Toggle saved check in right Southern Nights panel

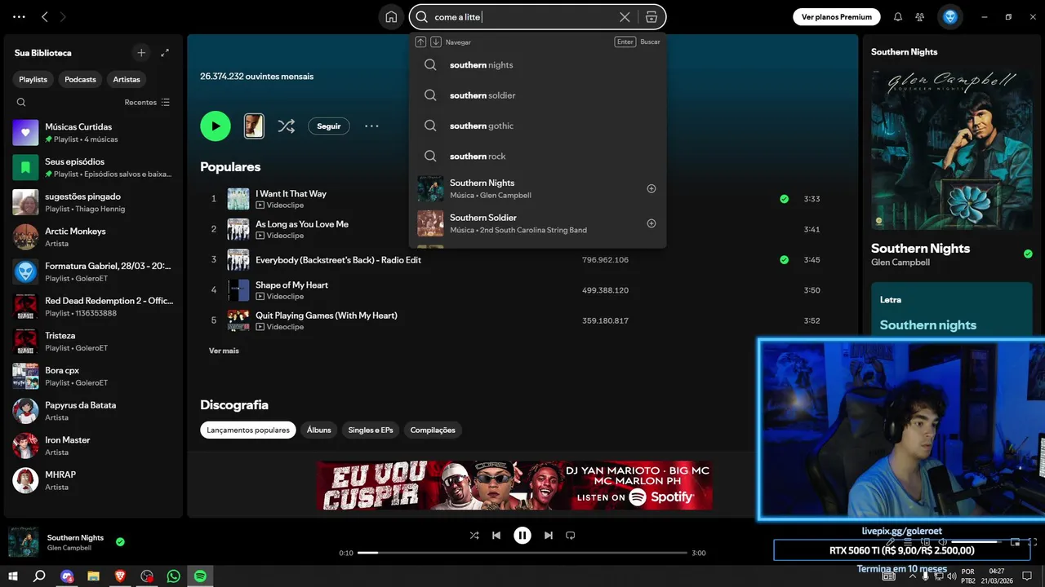pos(1028,254)
